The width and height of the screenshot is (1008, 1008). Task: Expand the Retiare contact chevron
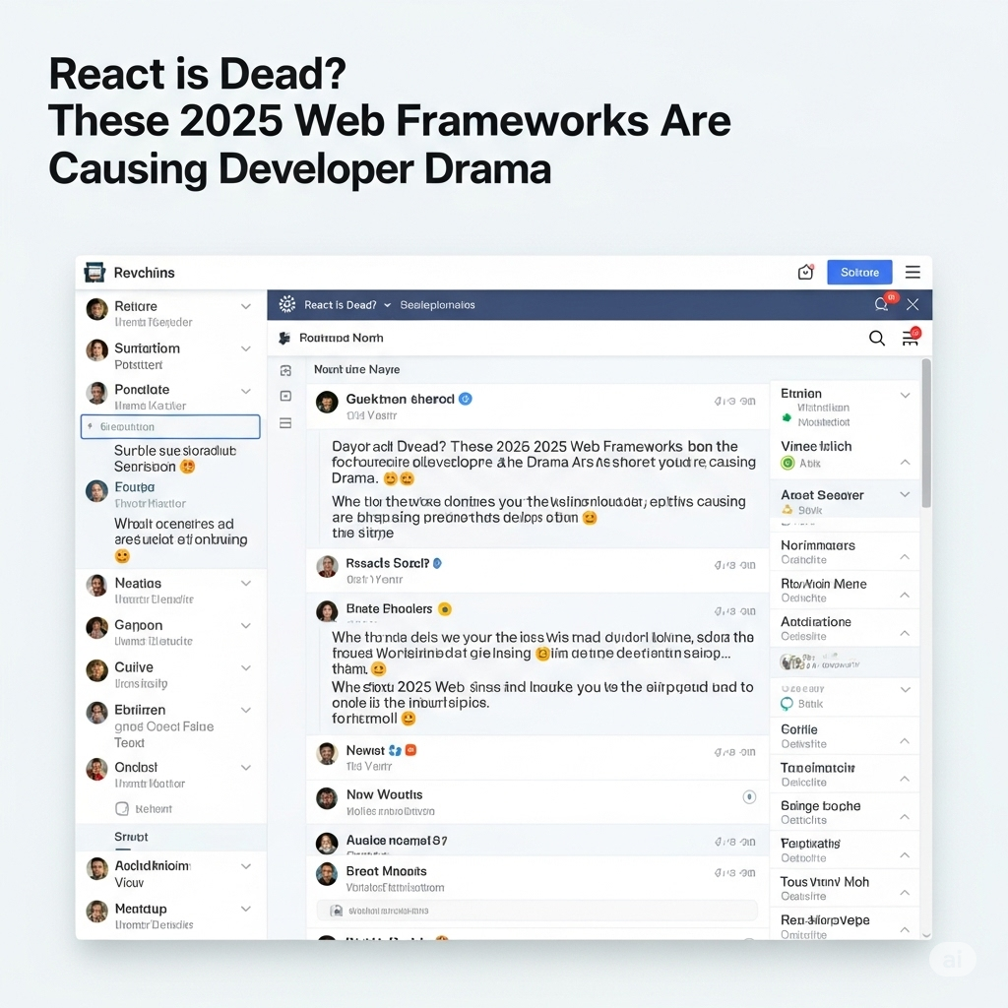point(246,306)
